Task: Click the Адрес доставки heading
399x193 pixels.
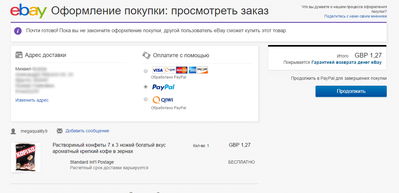Action: click(x=46, y=55)
